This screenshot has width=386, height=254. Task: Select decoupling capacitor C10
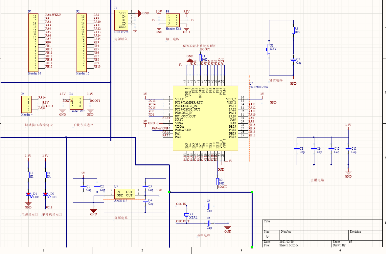pyautogui.click(x=331, y=149)
